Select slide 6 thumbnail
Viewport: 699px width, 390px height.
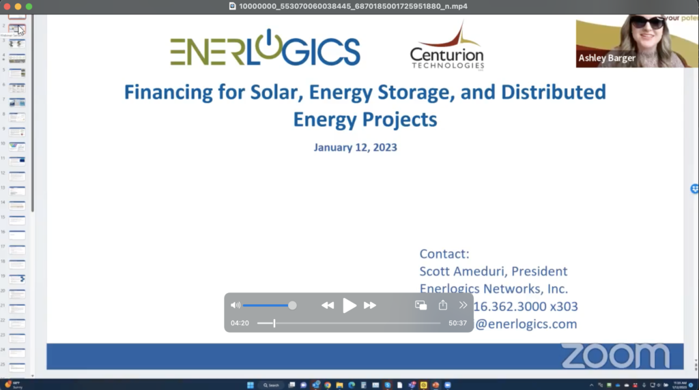pos(17,88)
